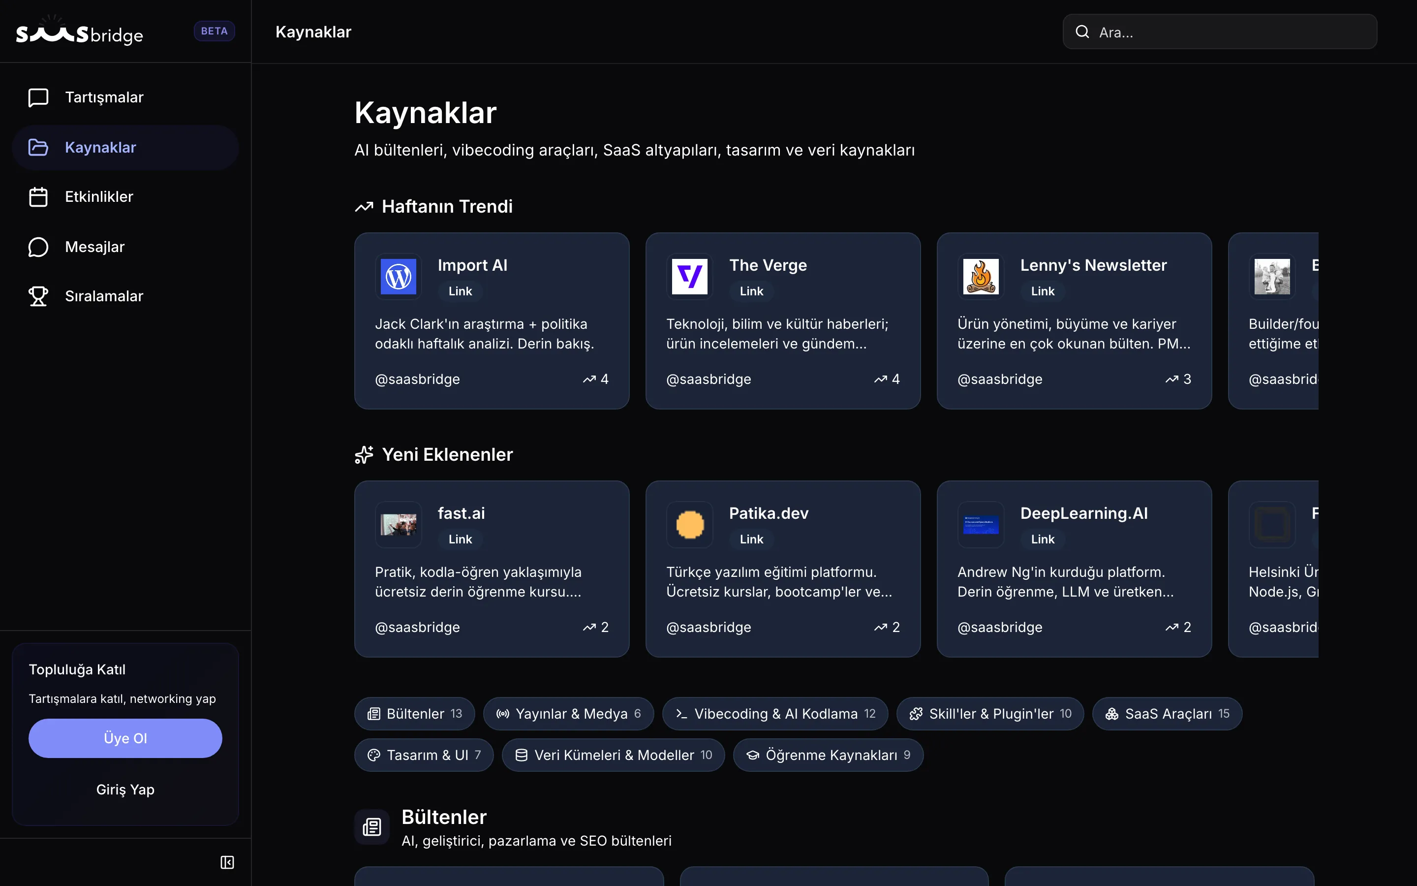Image resolution: width=1417 pixels, height=886 pixels.
Task: Open the Import AI card
Action: 492,320
